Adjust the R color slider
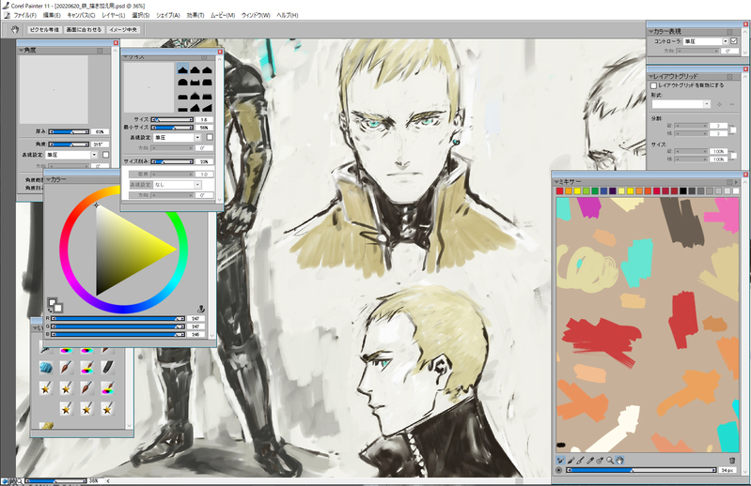Screen dimensions: 751x486 point(118,318)
